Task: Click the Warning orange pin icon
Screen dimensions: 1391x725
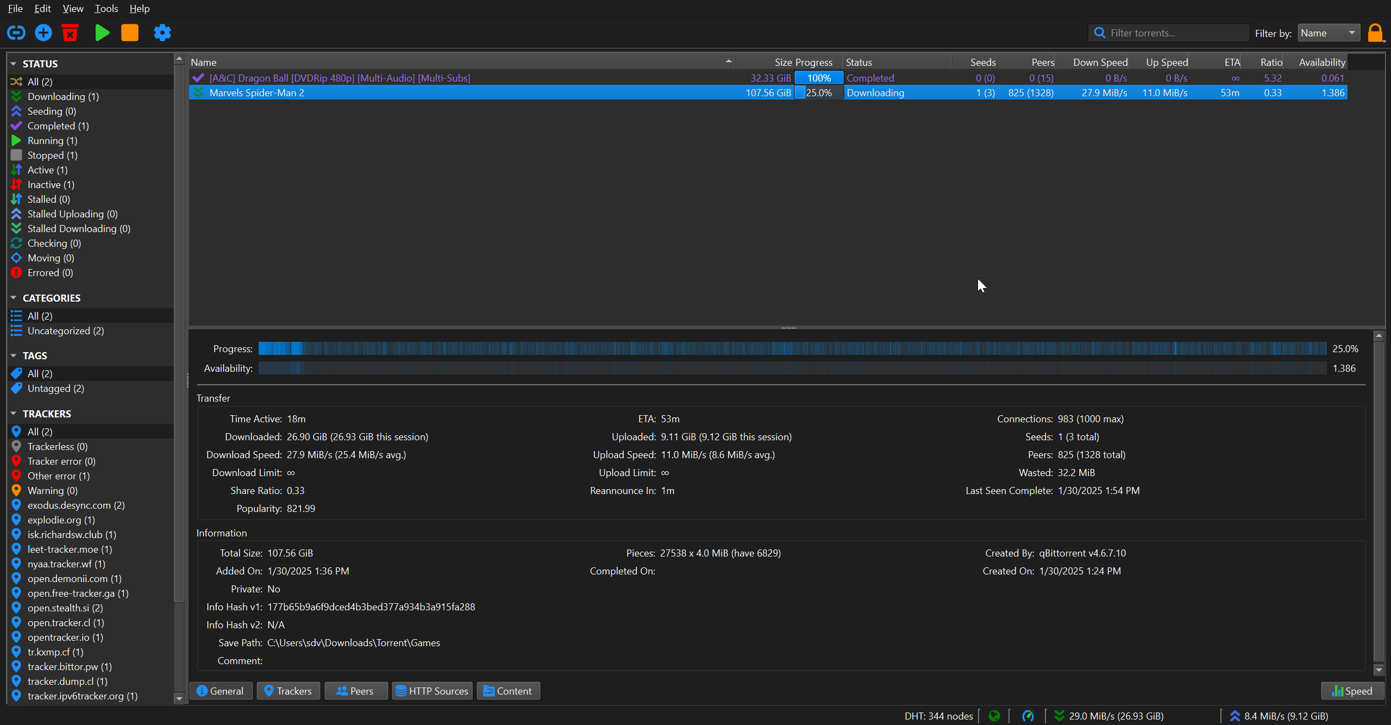Action: [16, 491]
